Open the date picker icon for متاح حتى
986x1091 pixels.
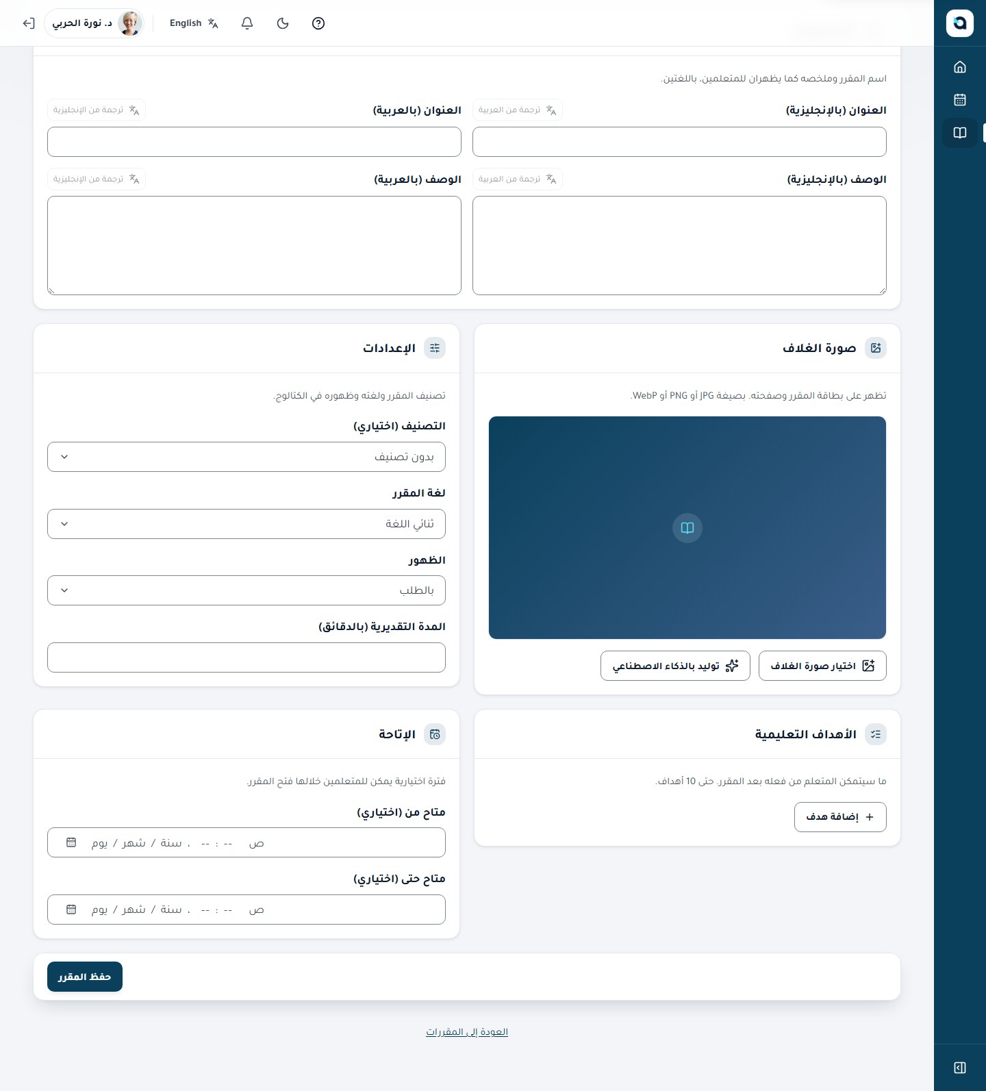pyautogui.click(x=71, y=910)
